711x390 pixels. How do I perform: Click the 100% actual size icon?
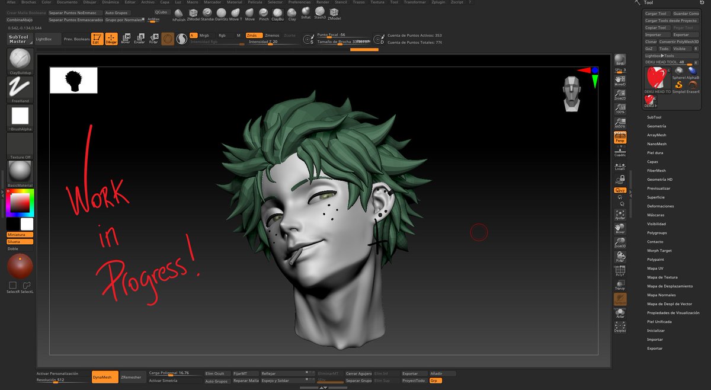tap(620, 108)
